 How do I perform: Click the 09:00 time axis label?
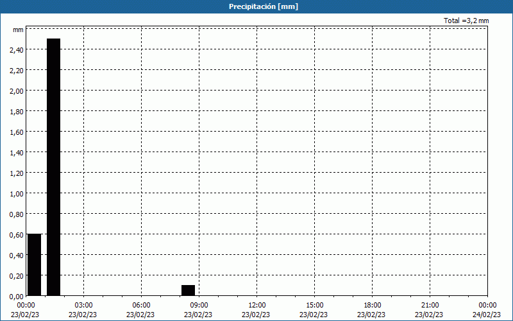199,306
